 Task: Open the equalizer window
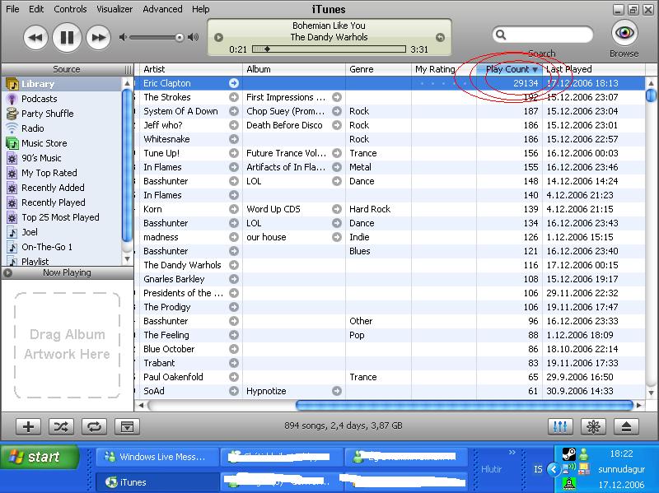tap(560, 426)
